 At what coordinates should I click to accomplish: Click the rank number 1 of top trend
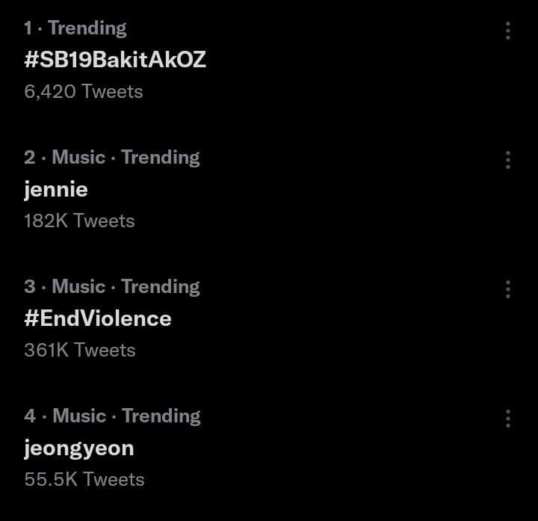coord(28,28)
